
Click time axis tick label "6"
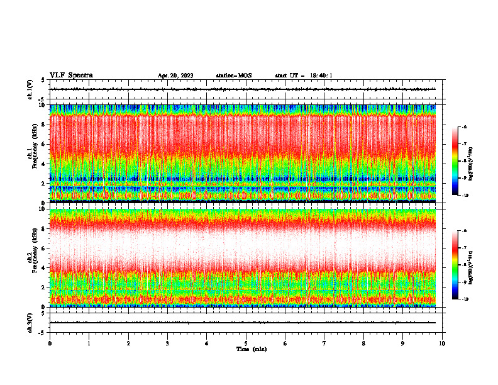285,343
